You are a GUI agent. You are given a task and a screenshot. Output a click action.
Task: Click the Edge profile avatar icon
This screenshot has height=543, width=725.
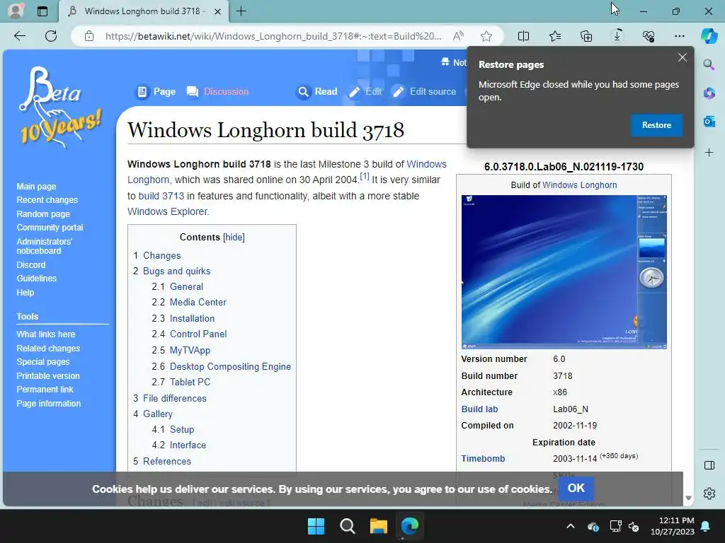point(16,11)
